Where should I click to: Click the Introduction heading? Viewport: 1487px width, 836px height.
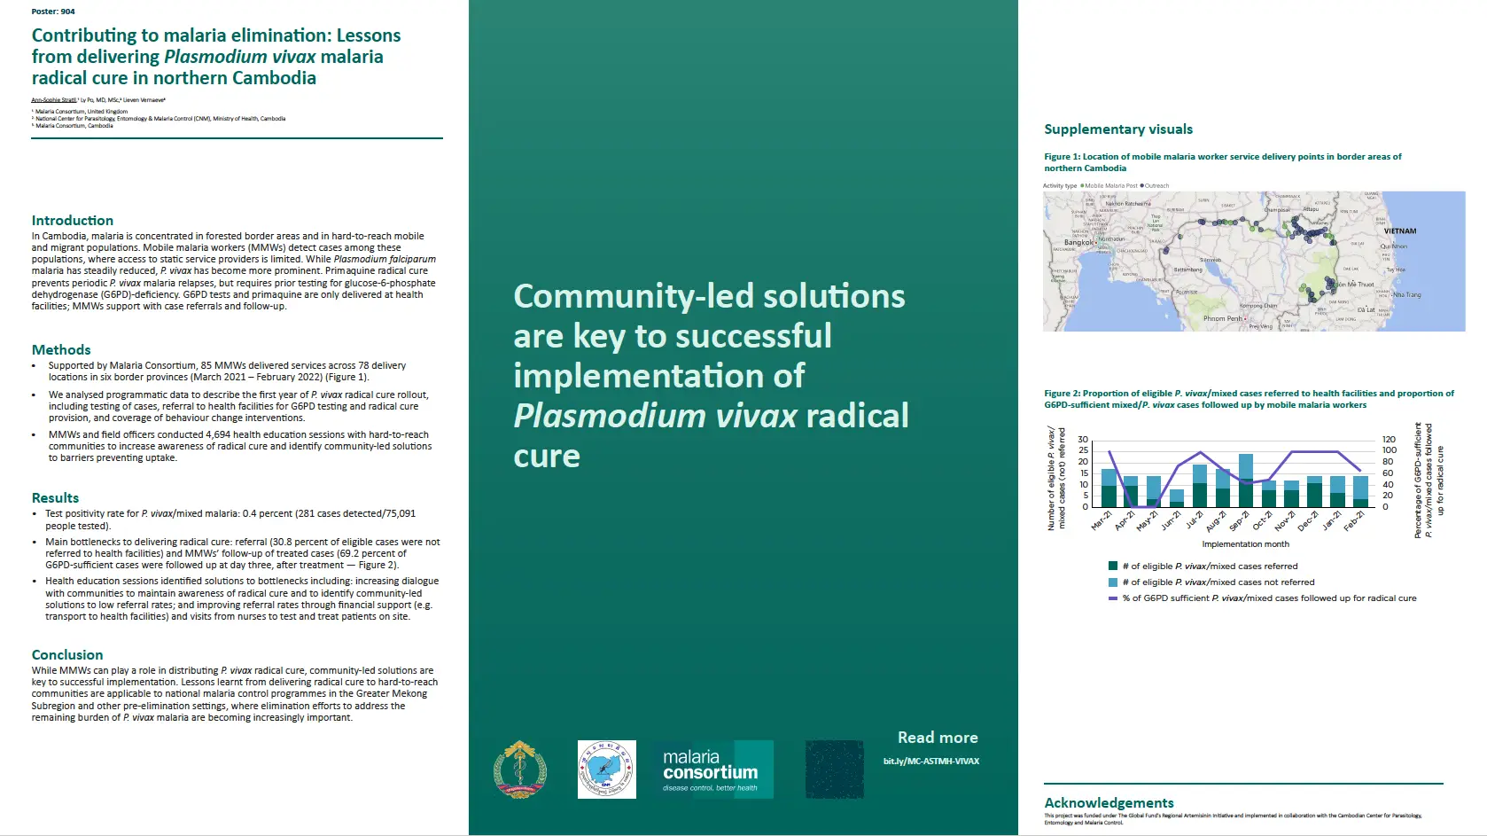(x=73, y=221)
